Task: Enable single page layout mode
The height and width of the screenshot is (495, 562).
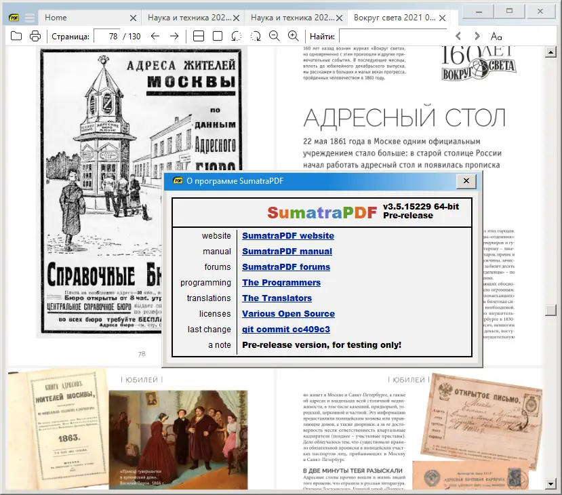Action: [218, 37]
